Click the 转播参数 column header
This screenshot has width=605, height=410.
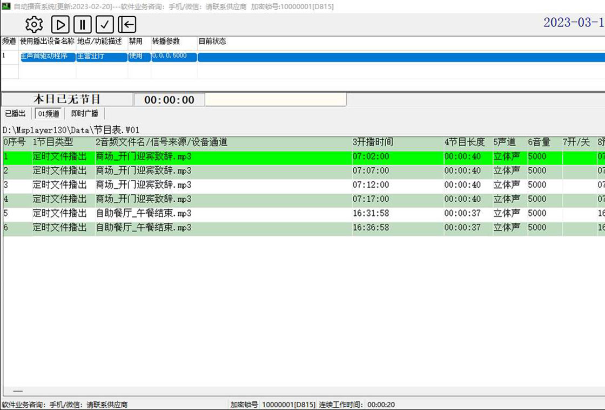(x=166, y=41)
